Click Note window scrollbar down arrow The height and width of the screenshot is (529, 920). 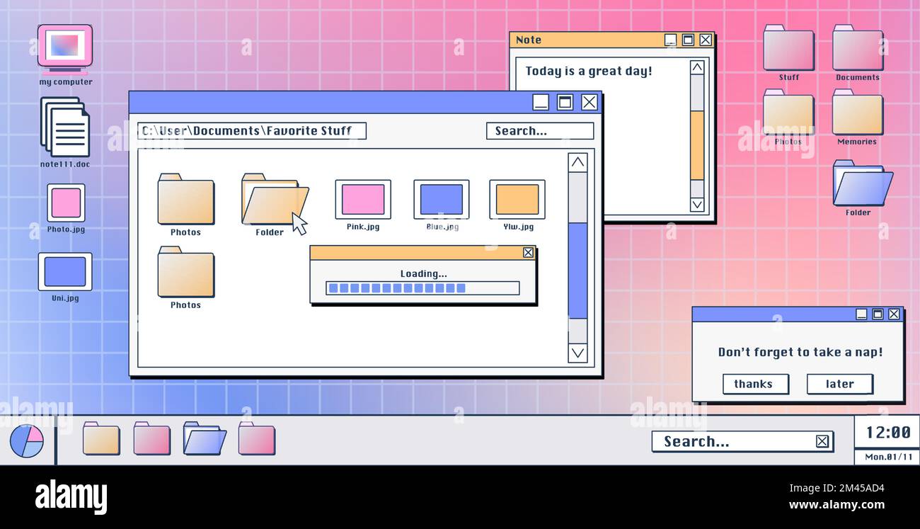point(697,205)
